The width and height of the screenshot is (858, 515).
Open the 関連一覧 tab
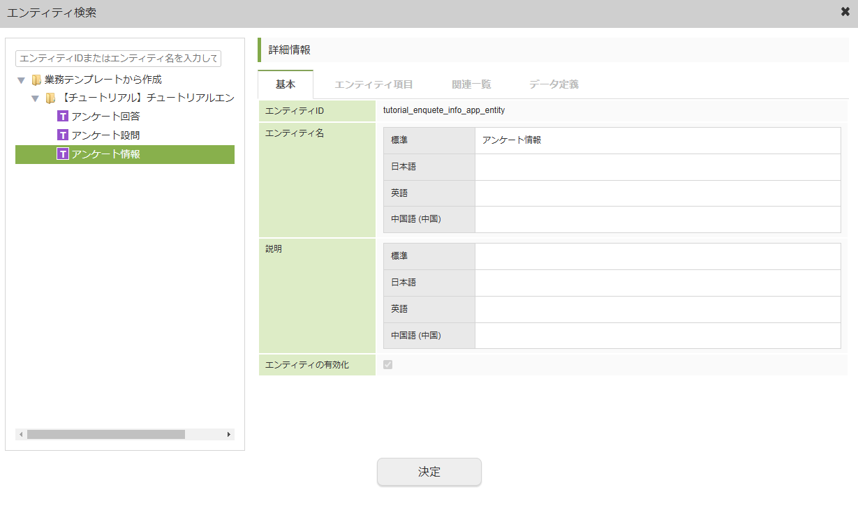(471, 84)
